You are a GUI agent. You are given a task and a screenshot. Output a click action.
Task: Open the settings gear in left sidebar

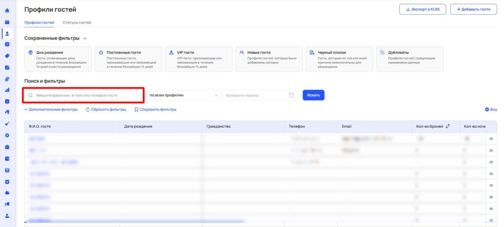(7, 135)
